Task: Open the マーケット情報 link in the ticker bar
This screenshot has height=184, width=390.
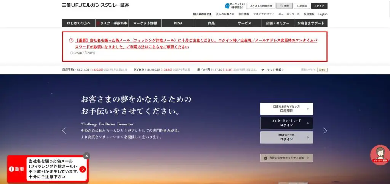Action: [272, 70]
